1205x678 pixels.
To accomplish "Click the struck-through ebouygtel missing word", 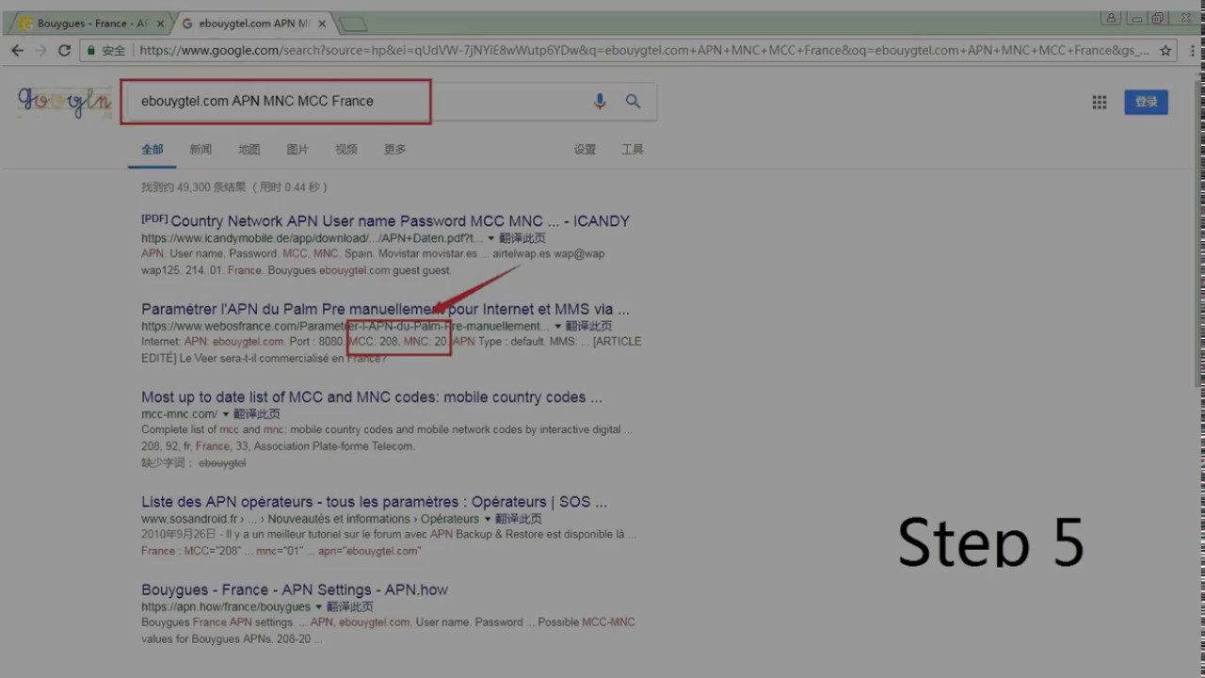I will click(x=222, y=463).
